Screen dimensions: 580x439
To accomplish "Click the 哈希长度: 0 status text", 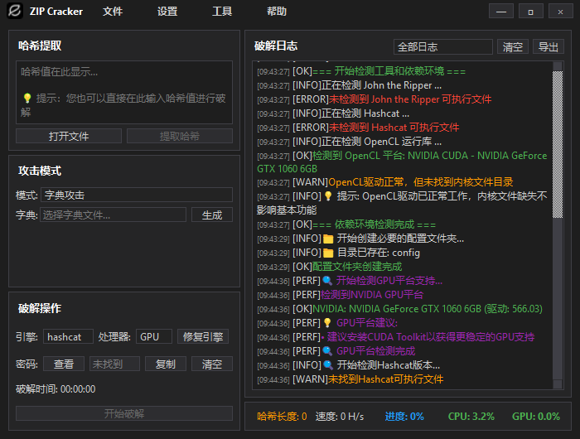I will coord(282,417).
